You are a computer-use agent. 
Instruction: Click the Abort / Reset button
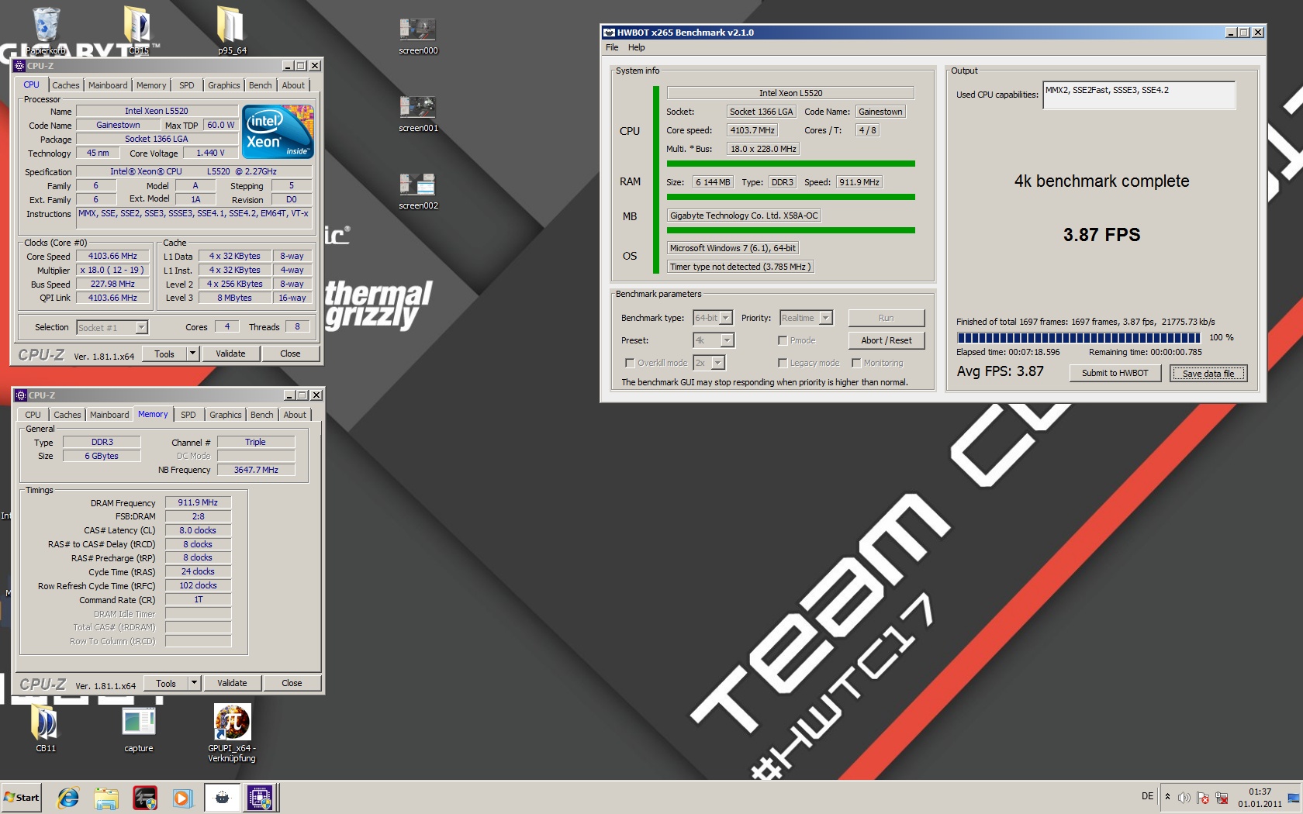887,340
